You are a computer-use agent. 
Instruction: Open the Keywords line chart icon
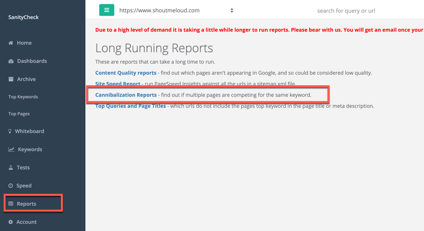point(11,149)
